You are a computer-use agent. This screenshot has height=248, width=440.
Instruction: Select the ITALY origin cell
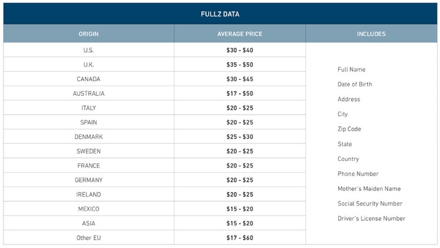(88, 108)
